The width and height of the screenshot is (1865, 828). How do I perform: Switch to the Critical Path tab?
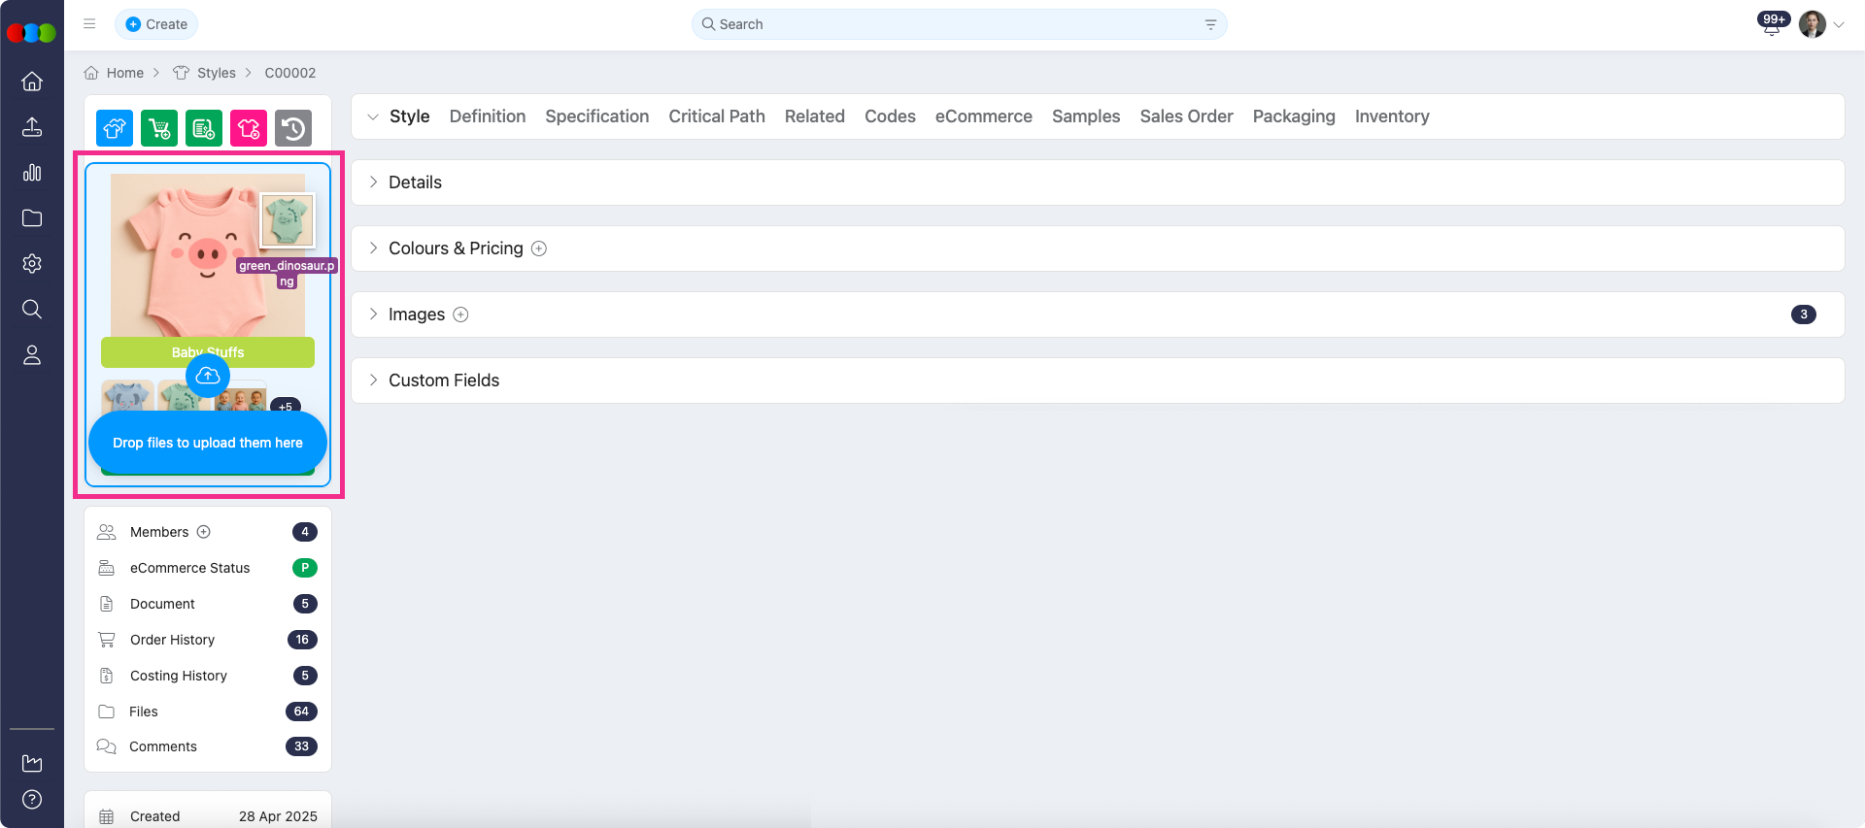coord(716,116)
